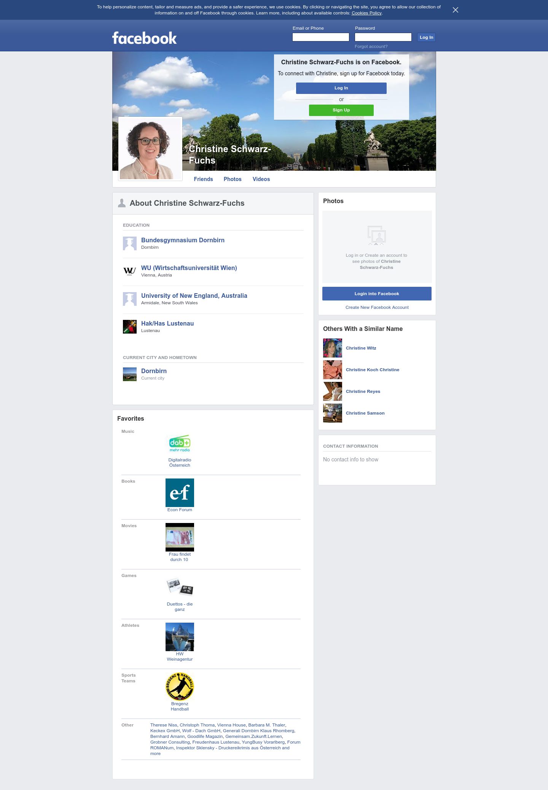This screenshot has width=548, height=790.
Task: Click the person icon beside About heading
Action: (x=122, y=203)
